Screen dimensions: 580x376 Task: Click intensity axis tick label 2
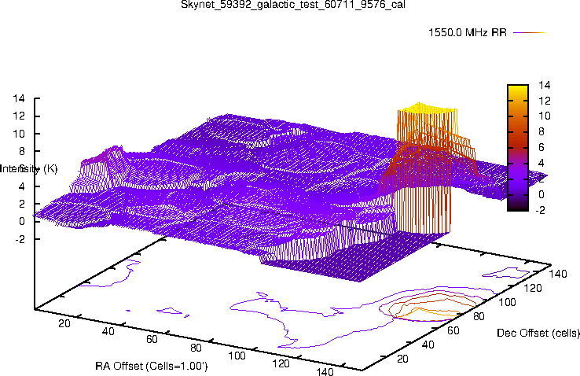coord(21,204)
